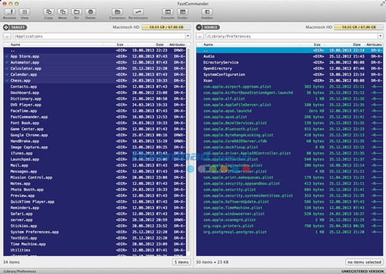Select org.cups.printers.plist file

(289, 226)
